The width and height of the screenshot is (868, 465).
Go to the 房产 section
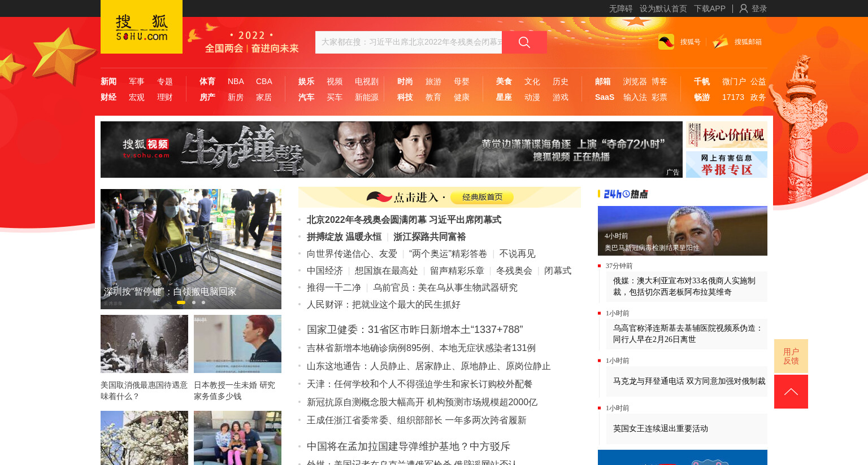pos(207,97)
